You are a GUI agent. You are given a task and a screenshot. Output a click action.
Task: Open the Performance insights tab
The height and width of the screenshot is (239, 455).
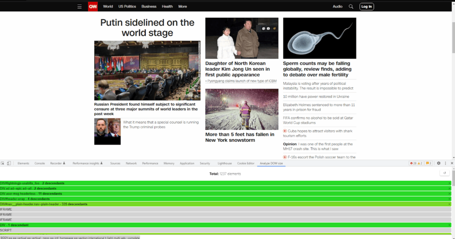click(x=88, y=163)
